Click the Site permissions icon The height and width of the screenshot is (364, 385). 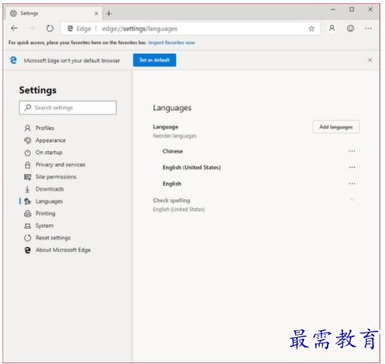pyautogui.click(x=28, y=177)
